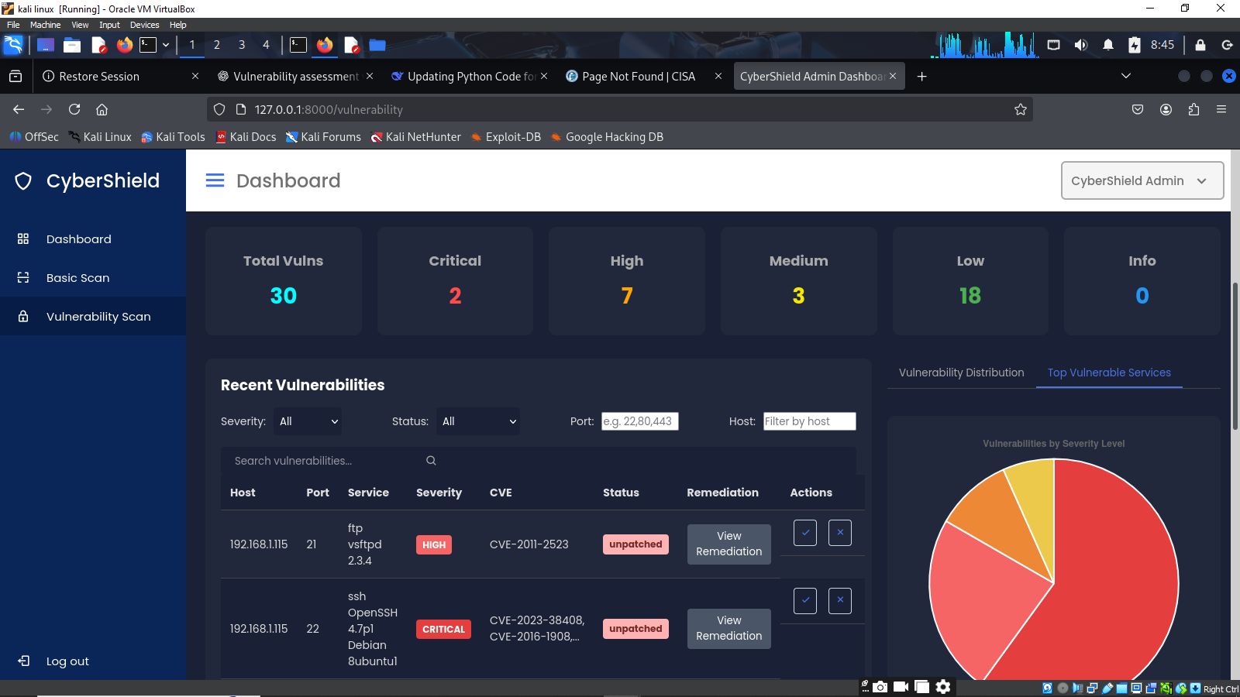The image size is (1240, 697).
Task: Mark the ssh OpenSSH row with the checkmark icon
Action: (x=805, y=601)
